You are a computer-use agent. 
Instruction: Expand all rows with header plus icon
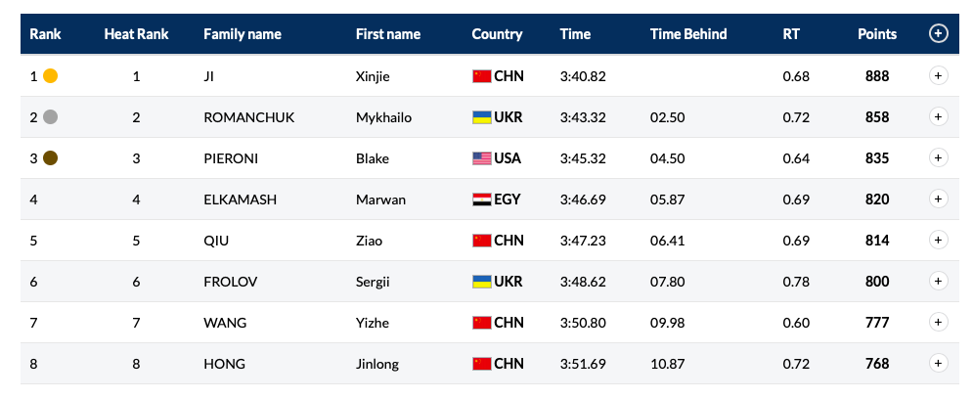point(938,33)
